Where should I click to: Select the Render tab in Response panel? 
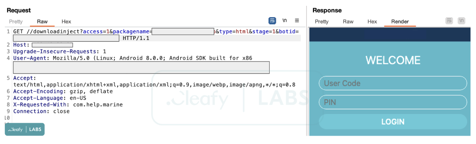[x=400, y=22]
